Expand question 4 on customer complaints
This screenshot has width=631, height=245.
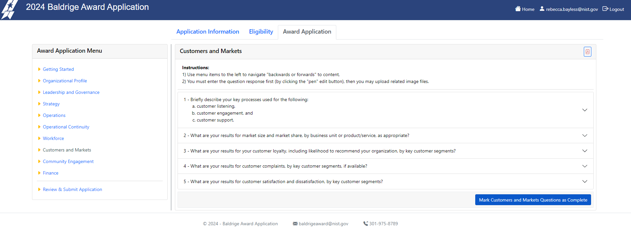[x=584, y=166]
